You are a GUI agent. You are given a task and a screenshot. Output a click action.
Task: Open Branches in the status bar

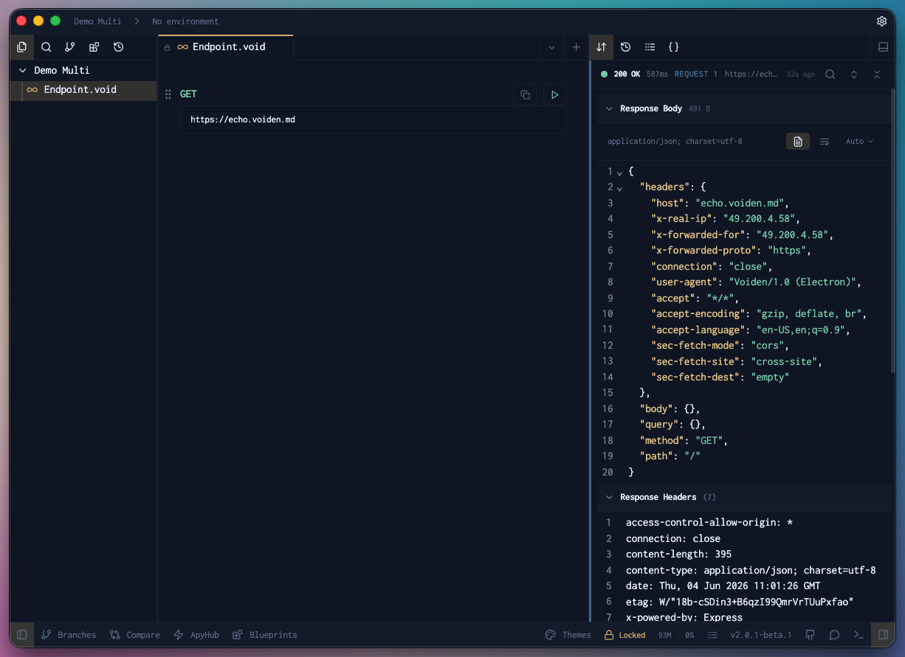69,635
